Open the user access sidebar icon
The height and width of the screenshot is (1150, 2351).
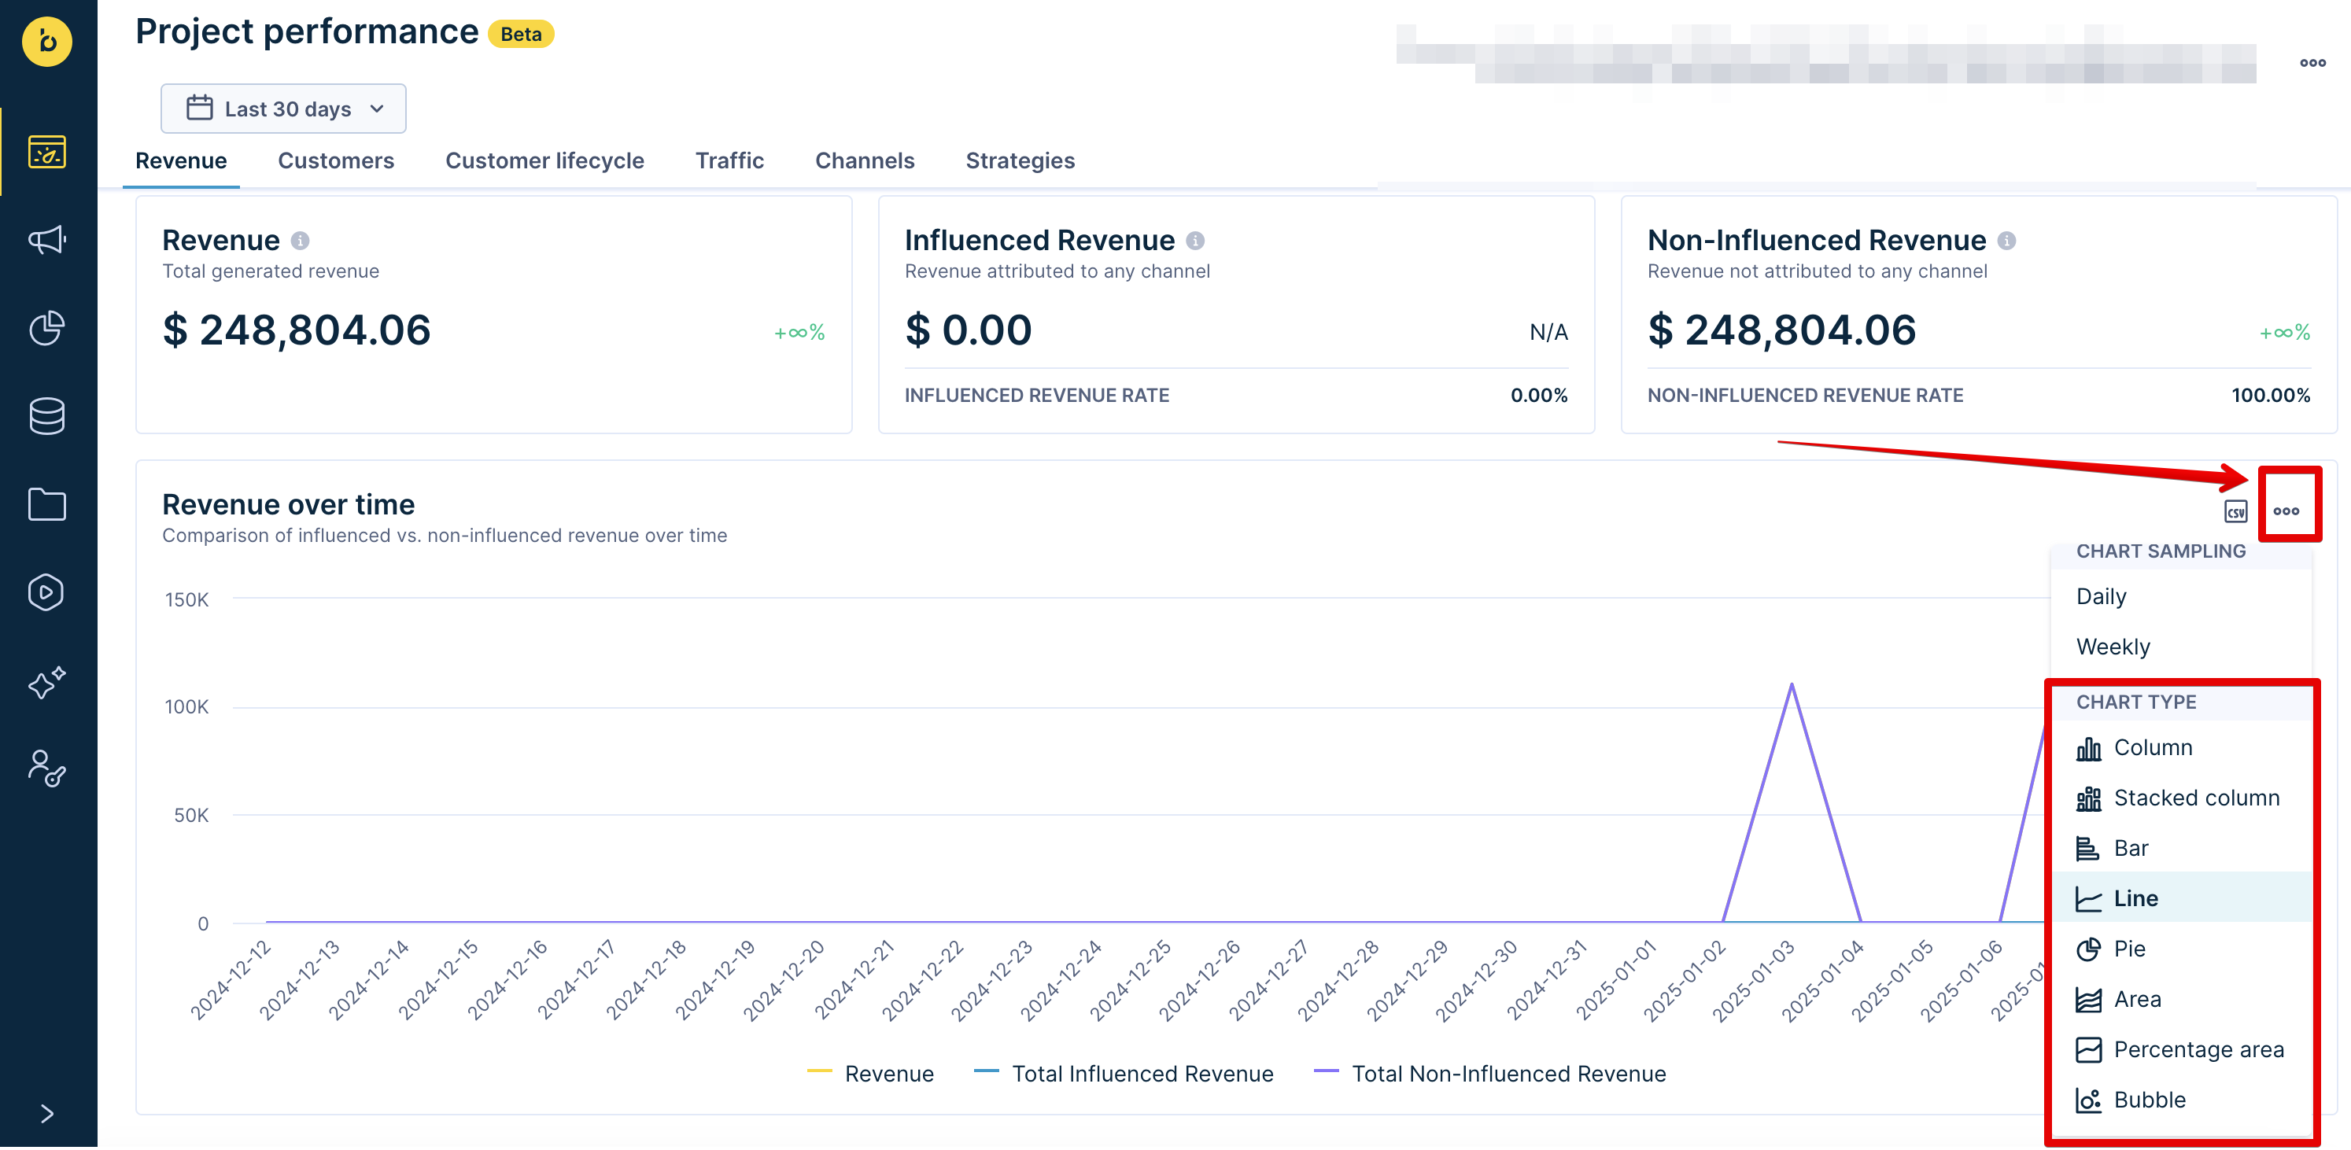click(x=46, y=769)
